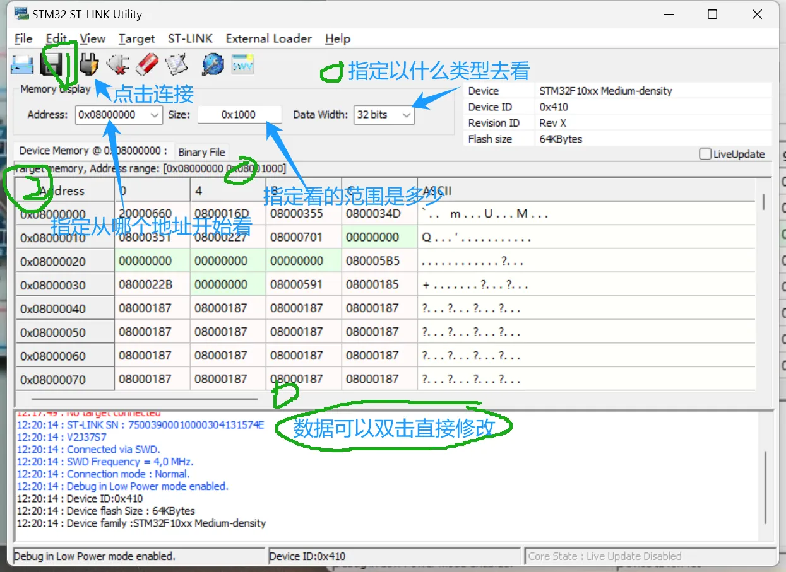Switch to the Binary File tab

pos(201,152)
